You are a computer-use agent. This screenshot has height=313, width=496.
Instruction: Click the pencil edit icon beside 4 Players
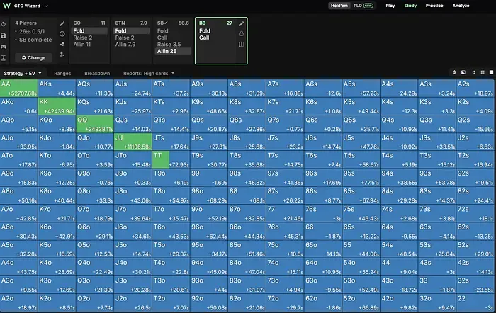tap(62, 23)
